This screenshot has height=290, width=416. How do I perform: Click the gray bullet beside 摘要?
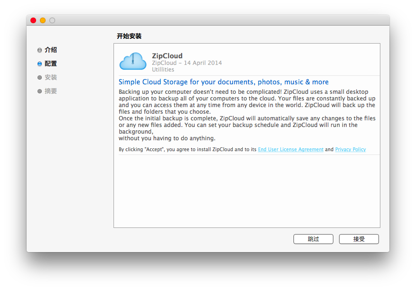(40, 91)
